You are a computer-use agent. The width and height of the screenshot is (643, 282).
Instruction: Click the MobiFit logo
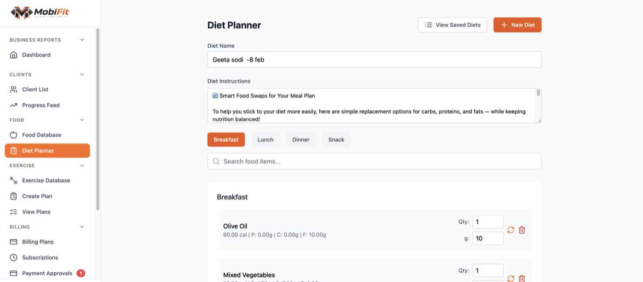(40, 12)
